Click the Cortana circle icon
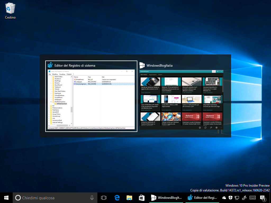 click(x=18, y=198)
